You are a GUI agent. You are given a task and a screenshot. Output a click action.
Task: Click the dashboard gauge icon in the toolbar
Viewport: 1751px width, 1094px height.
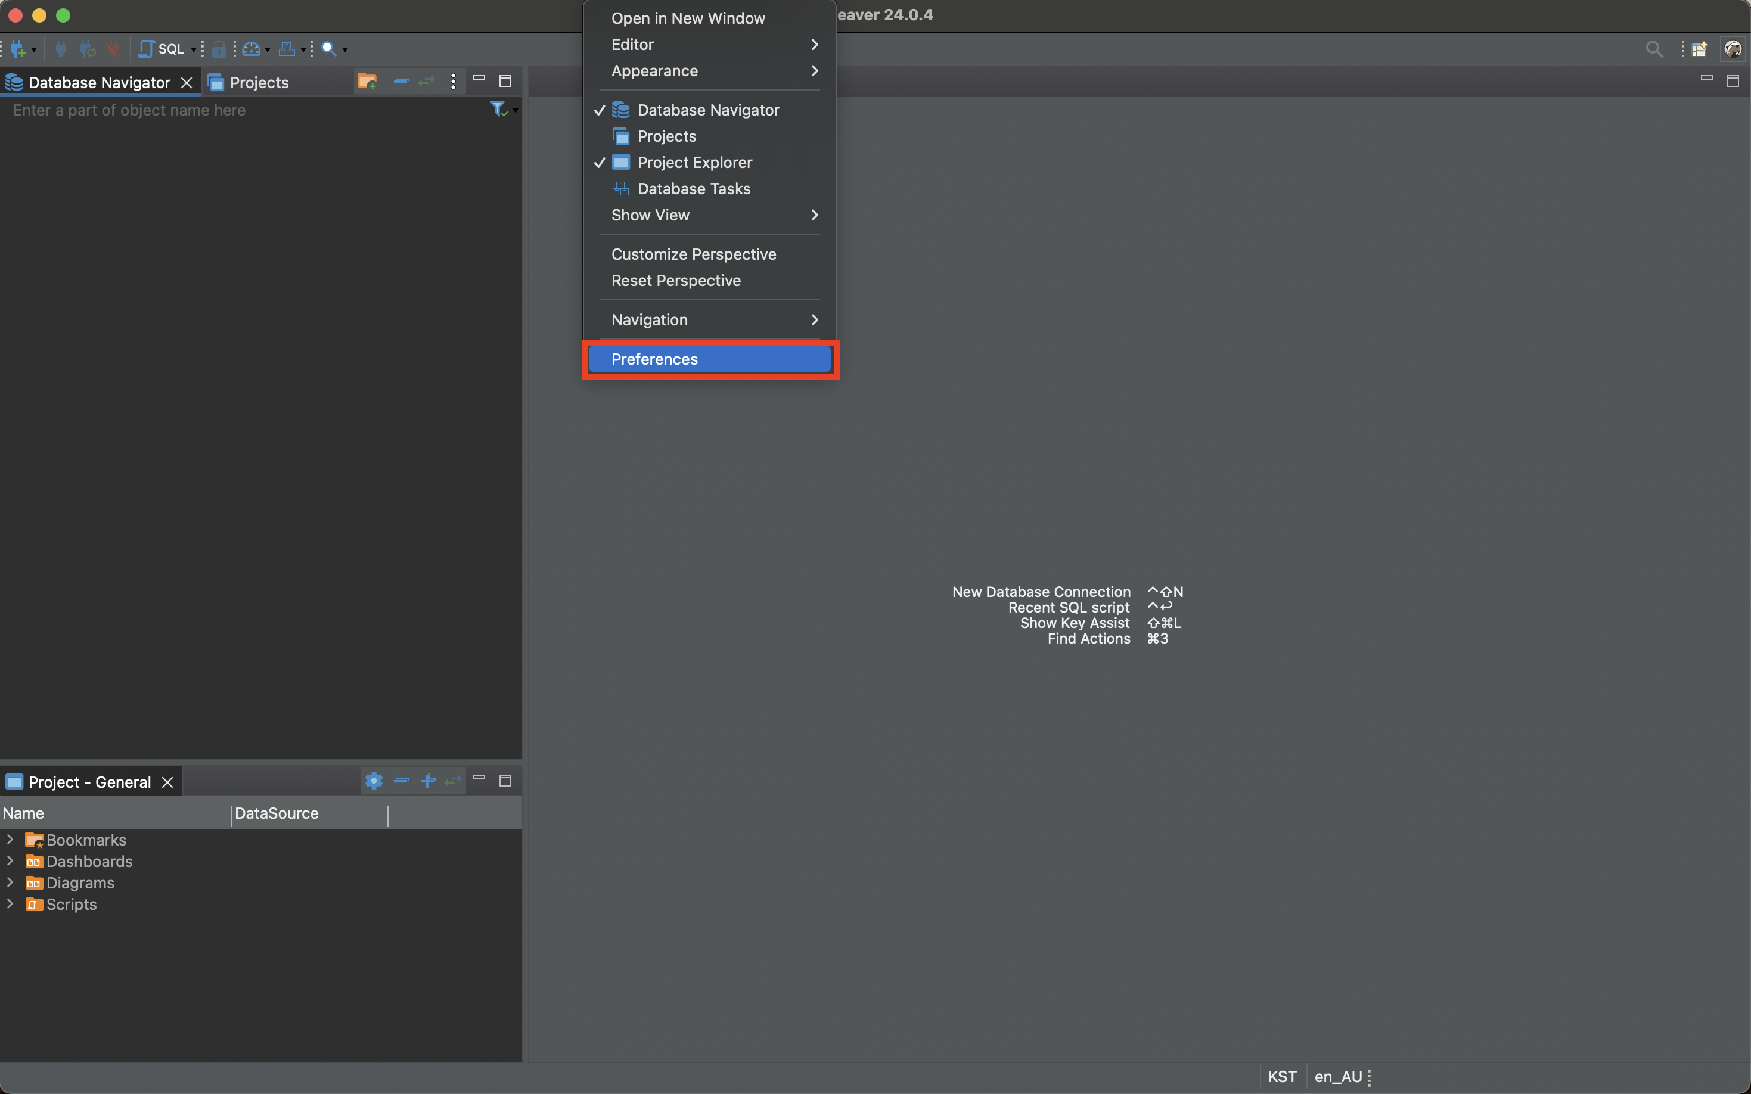[x=250, y=48]
